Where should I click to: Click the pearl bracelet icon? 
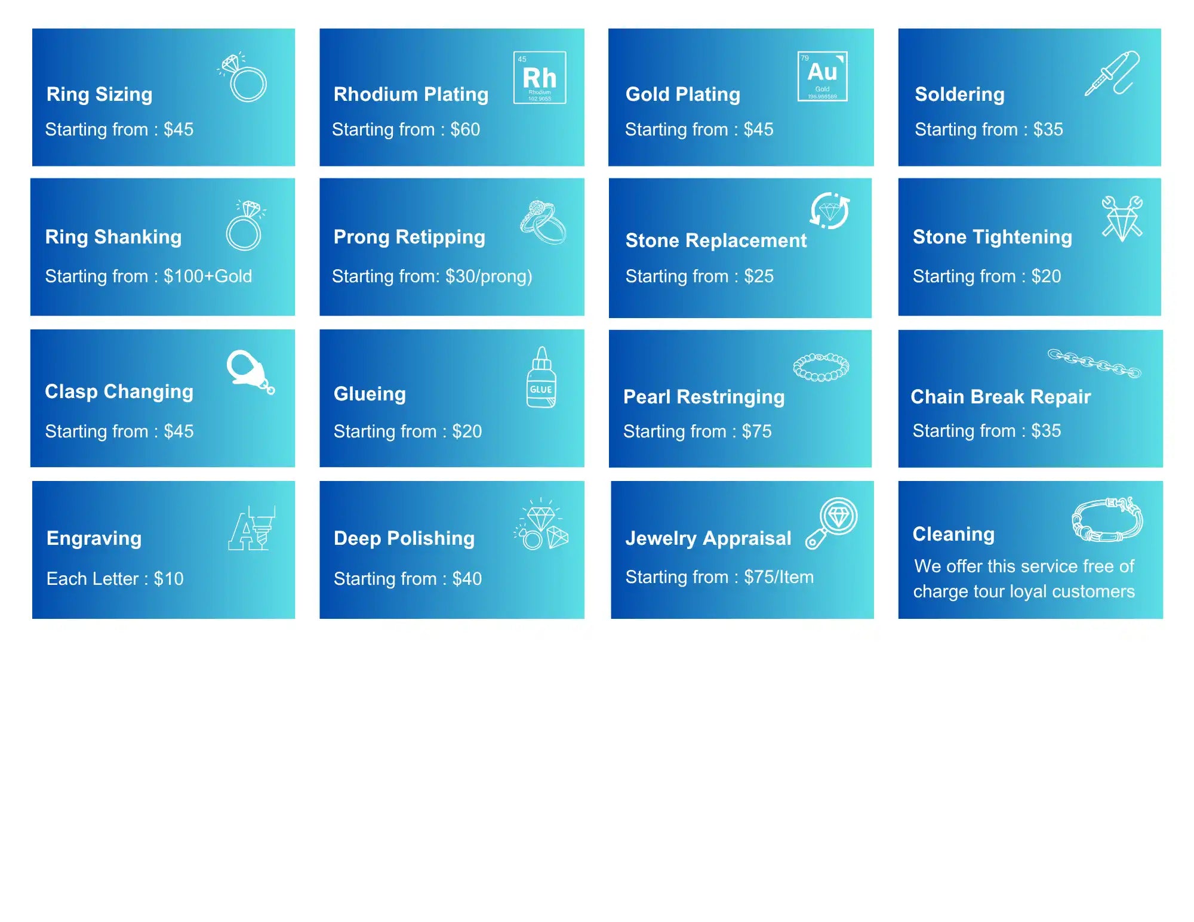tap(821, 367)
